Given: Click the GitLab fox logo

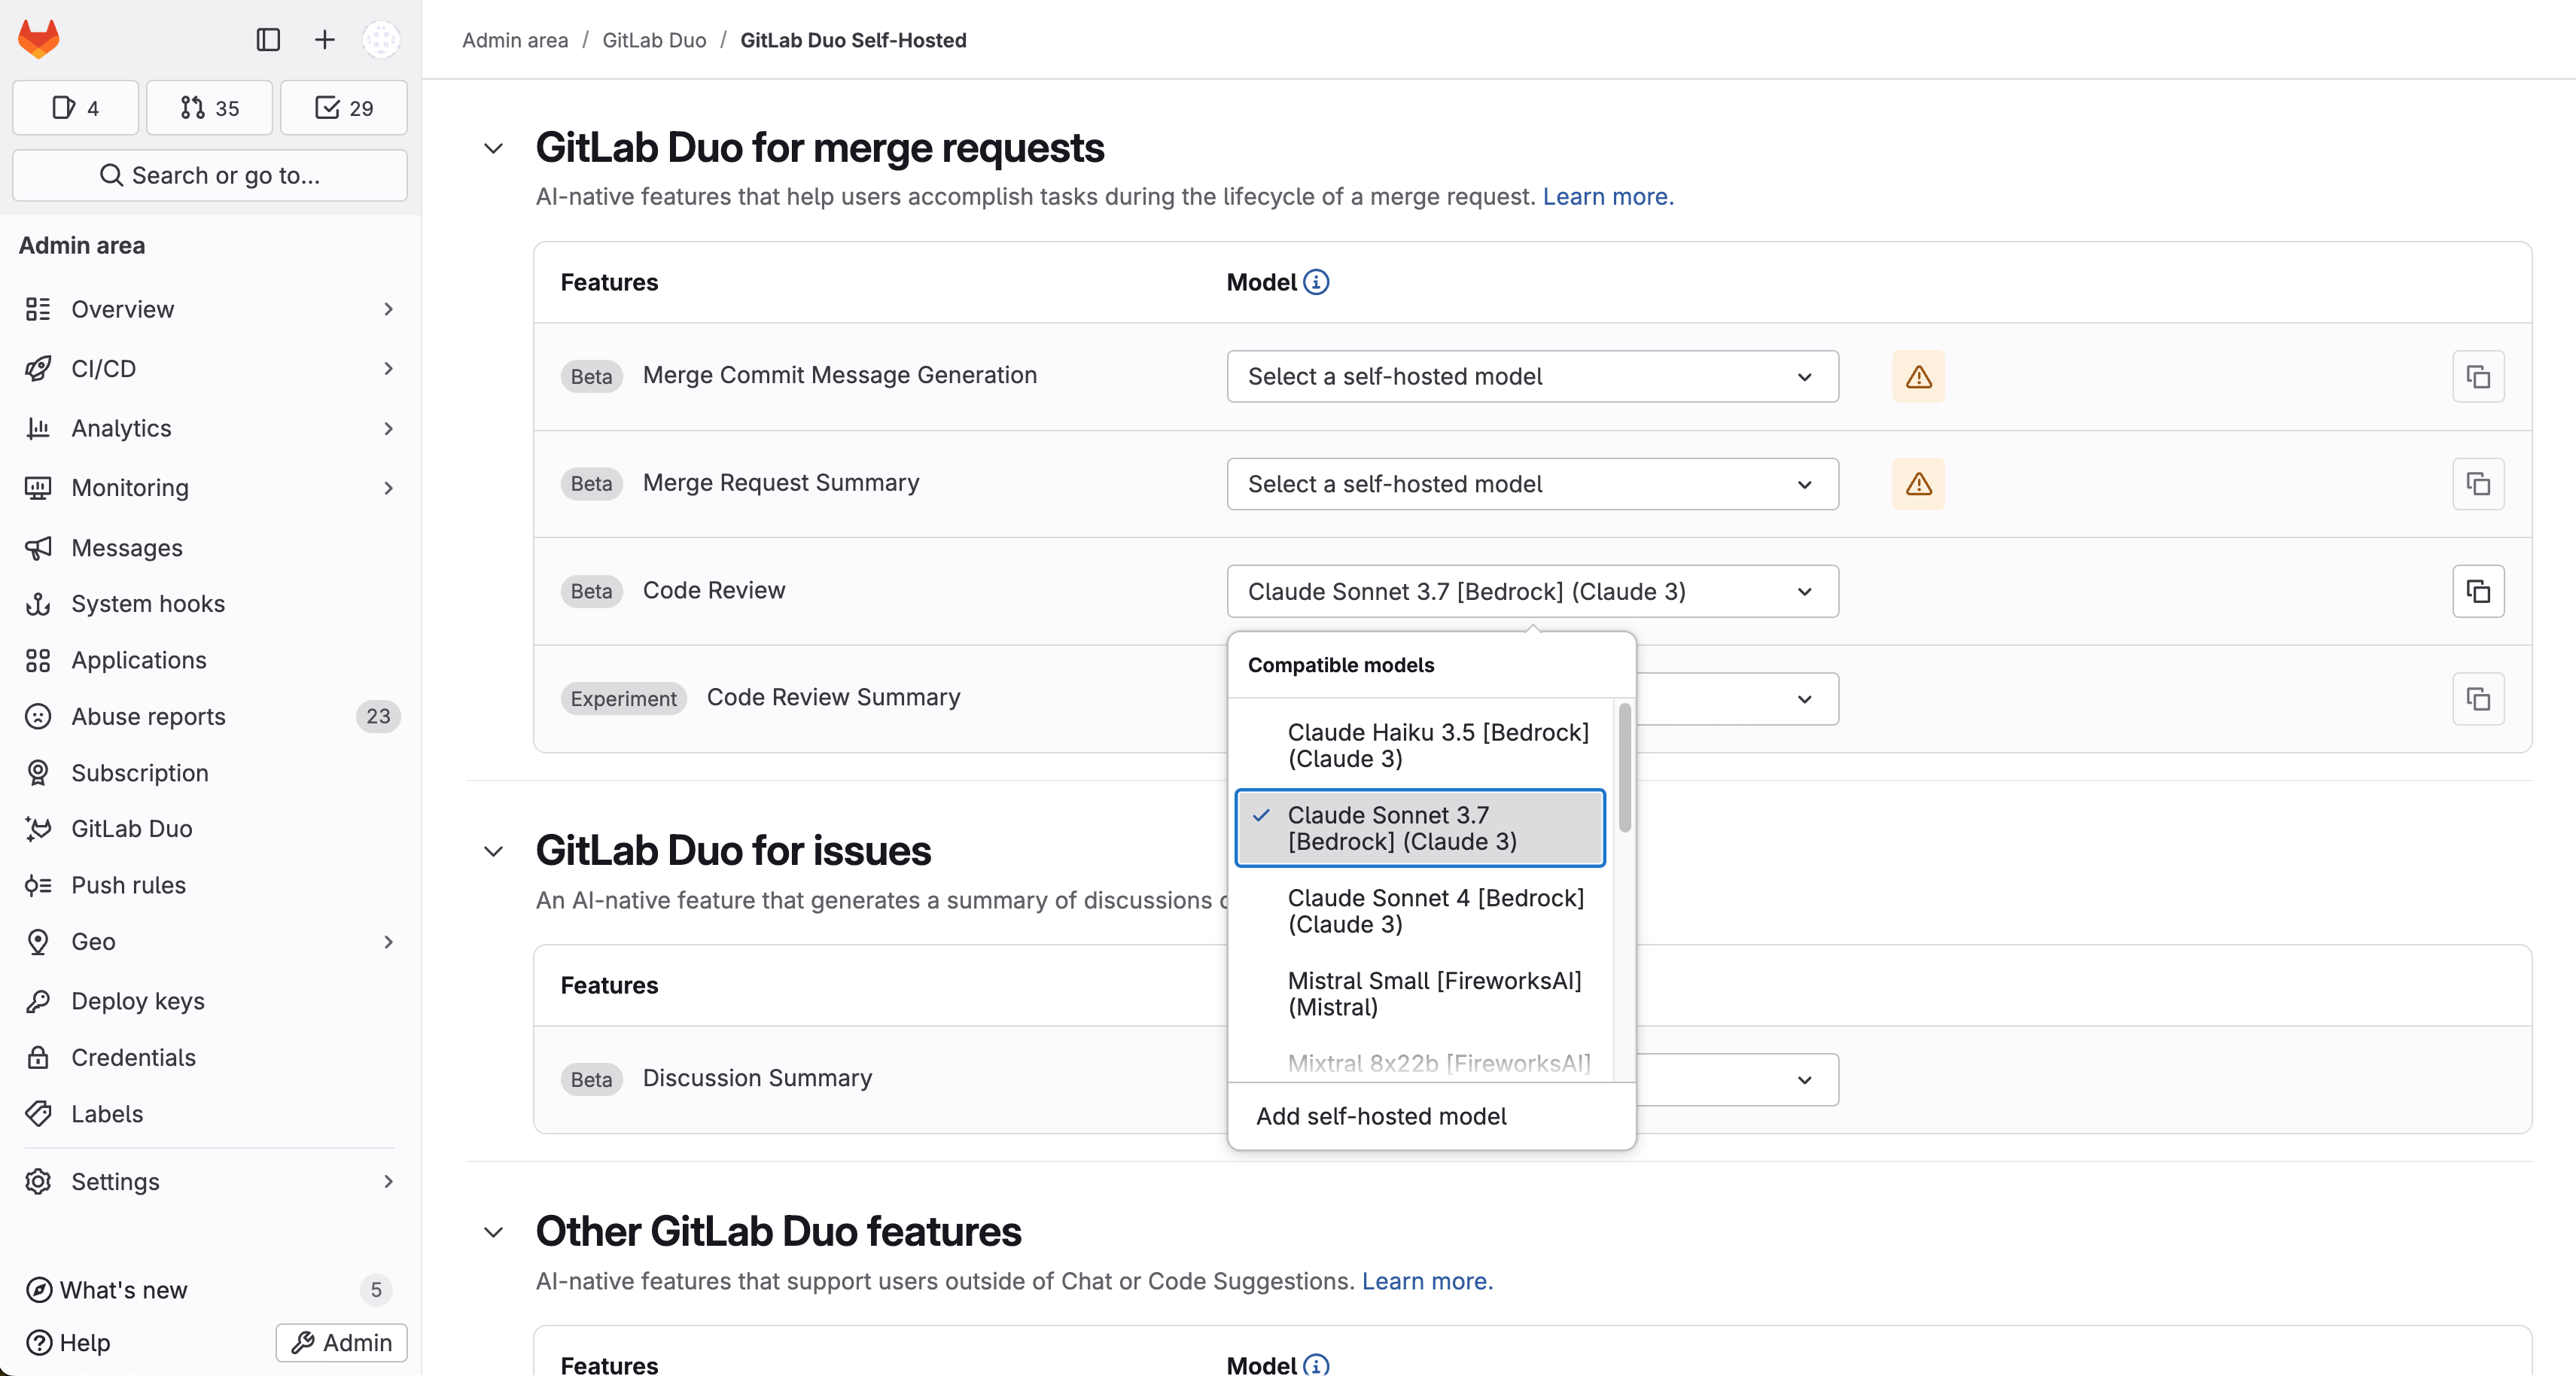Looking at the screenshot, I should pyautogui.click(x=38, y=38).
